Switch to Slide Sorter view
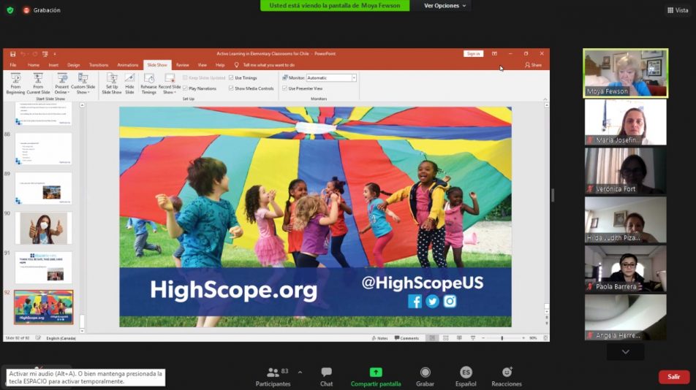The image size is (696, 390). (446, 338)
